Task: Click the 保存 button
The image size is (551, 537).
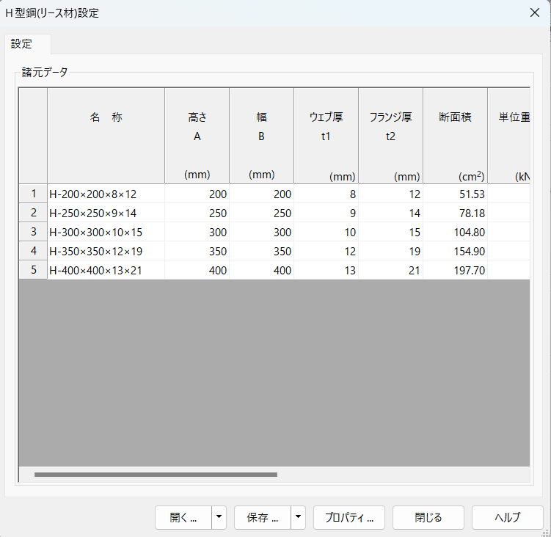Action: 262,517
